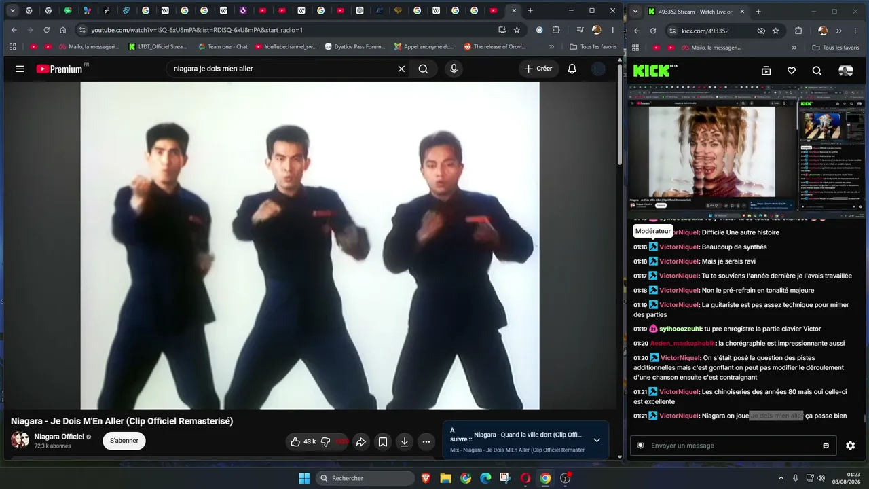Open Kick browse/clips icon in header
The height and width of the screenshot is (489, 869).
pos(766,71)
